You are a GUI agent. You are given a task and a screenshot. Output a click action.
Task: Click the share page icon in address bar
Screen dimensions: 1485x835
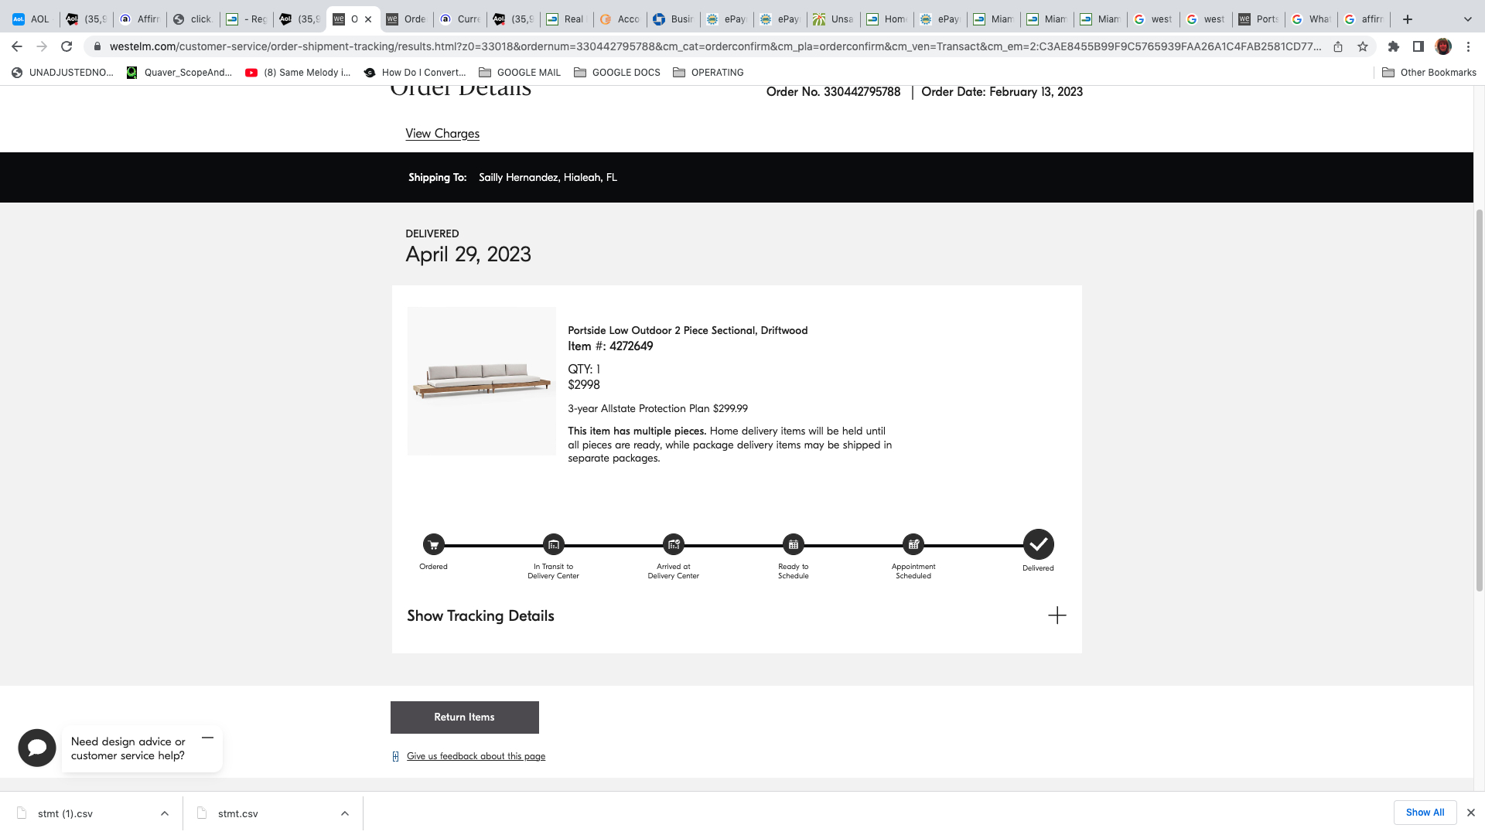point(1338,46)
